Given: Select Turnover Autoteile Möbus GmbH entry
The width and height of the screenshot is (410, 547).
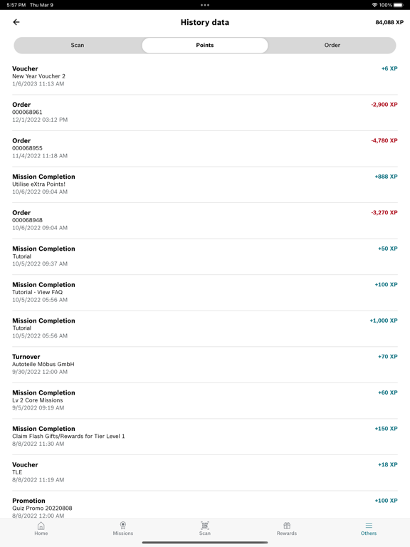Looking at the screenshot, I should [205, 364].
